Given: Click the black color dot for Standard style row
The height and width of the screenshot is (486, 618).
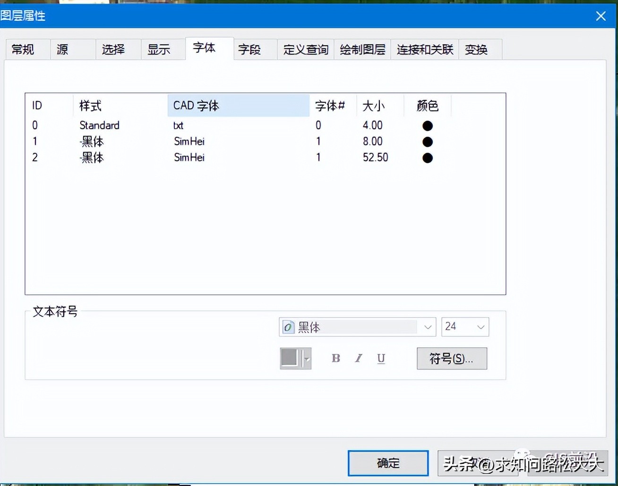Looking at the screenshot, I should coord(427,126).
